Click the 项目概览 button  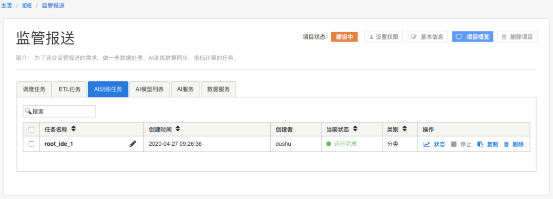tap(473, 37)
